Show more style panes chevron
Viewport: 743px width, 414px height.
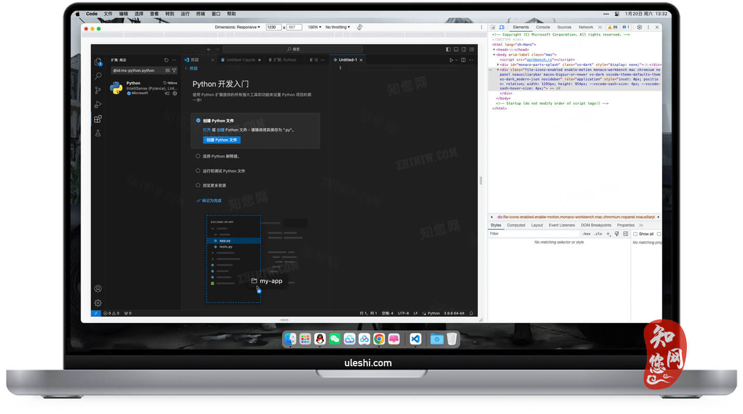(641, 225)
